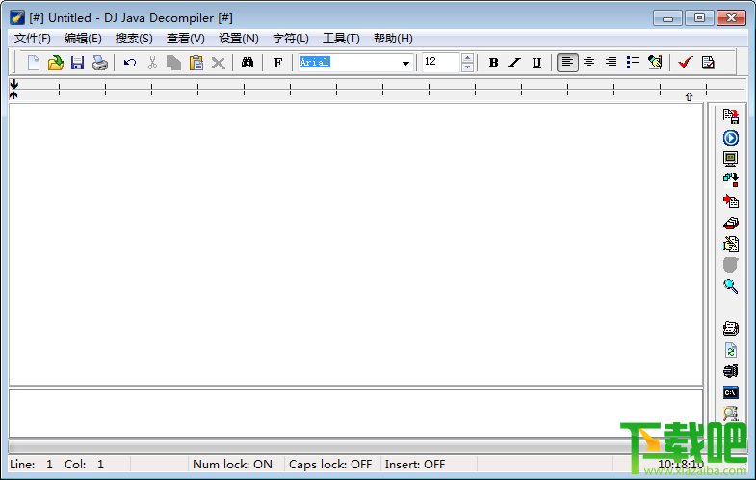
Task: Click the monitor screen icon in sidebar
Action: point(730,159)
